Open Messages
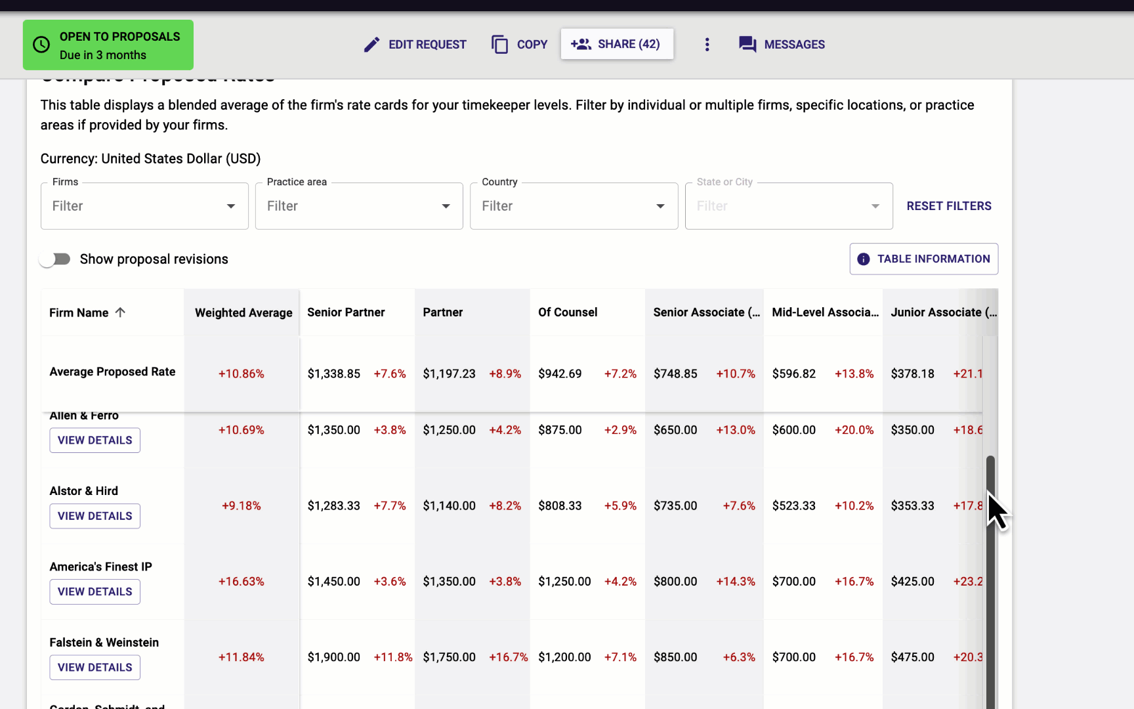 tap(782, 45)
